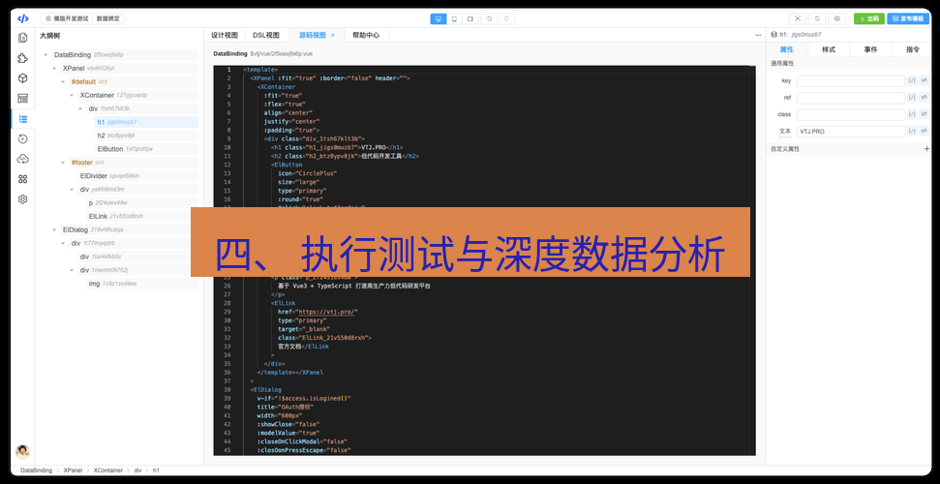The image size is (940, 484).
Task: Open the layout templates sidebar icon
Action: point(23,99)
